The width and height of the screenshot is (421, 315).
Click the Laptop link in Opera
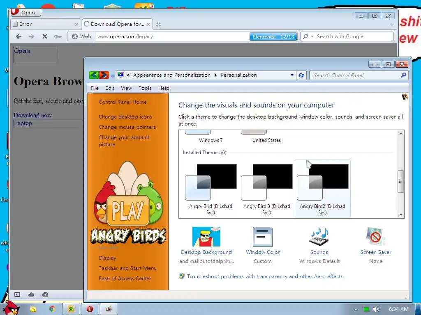23,123
